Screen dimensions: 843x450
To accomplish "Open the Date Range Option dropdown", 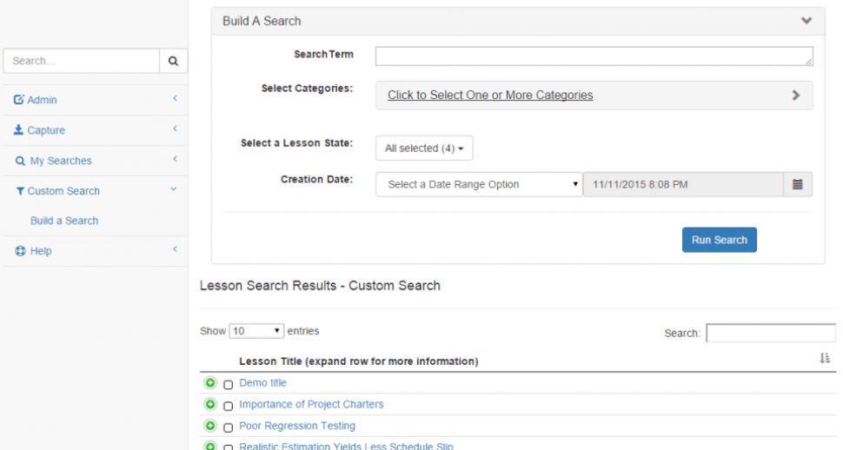I will click(479, 184).
